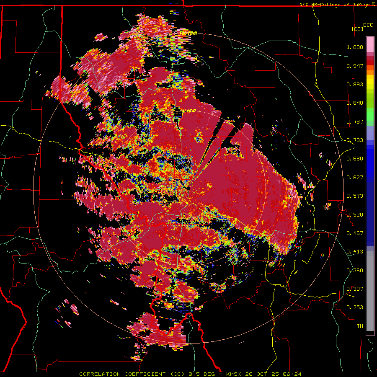Click the TH label on the legend
Image resolution: width=377 pixels, height=377 pixels.
[x=360, y=326]
